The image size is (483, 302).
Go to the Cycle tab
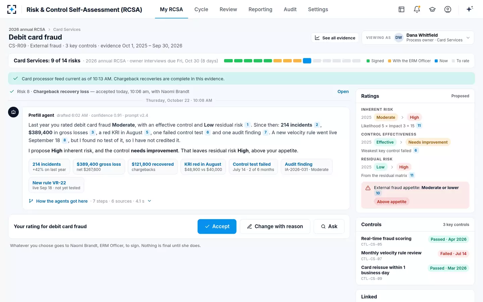click(201, 9)
